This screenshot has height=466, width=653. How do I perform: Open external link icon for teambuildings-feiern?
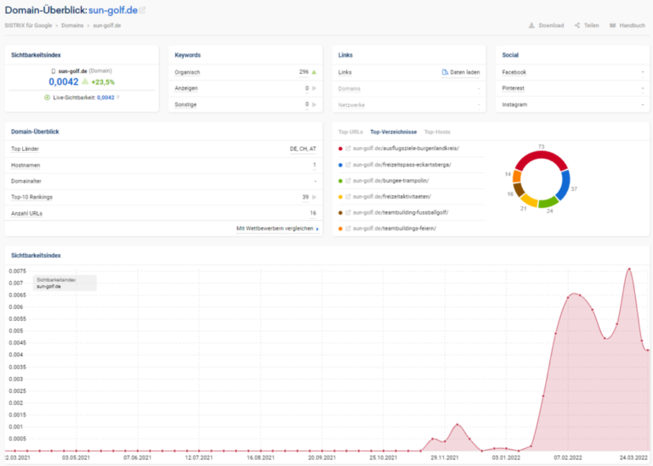[348, 228]
